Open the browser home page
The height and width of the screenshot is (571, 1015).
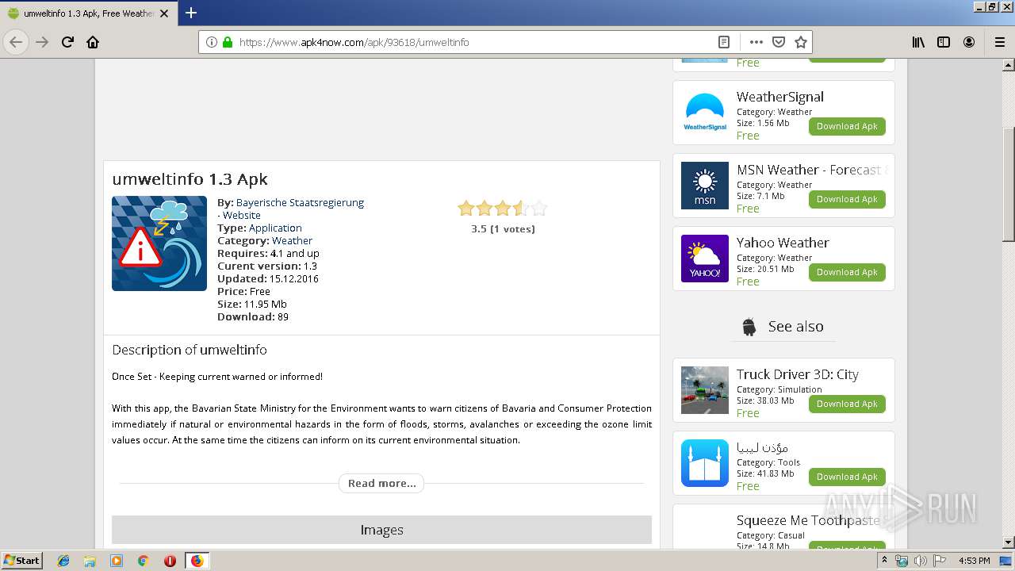coord(93,42)
